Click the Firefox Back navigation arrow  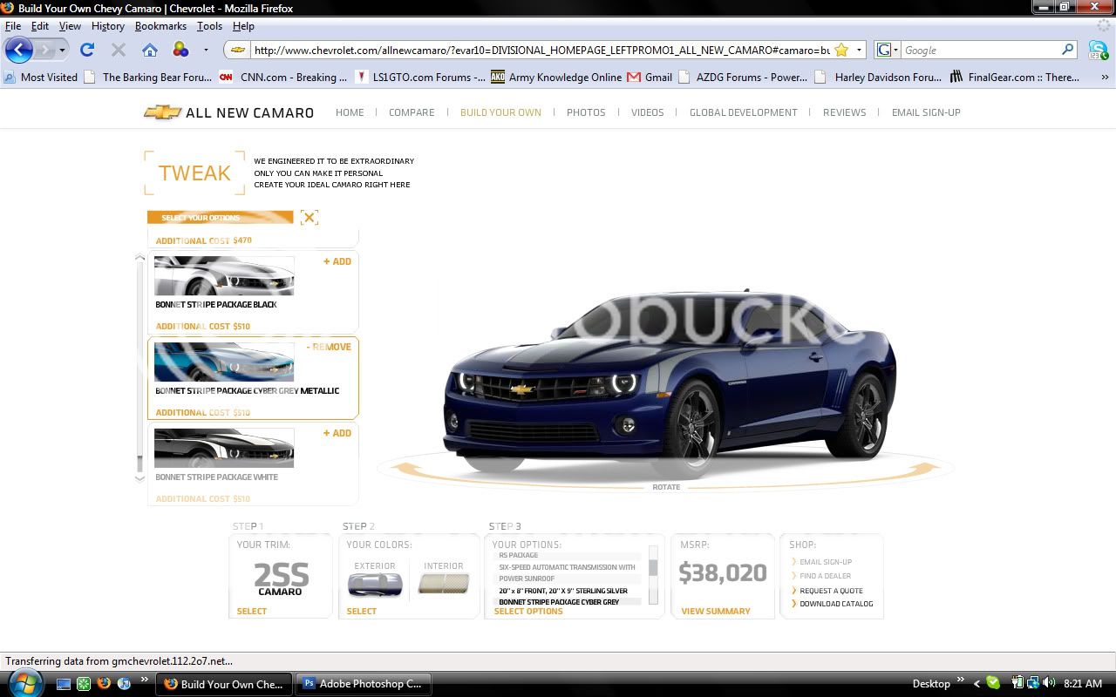click(19, 50)
